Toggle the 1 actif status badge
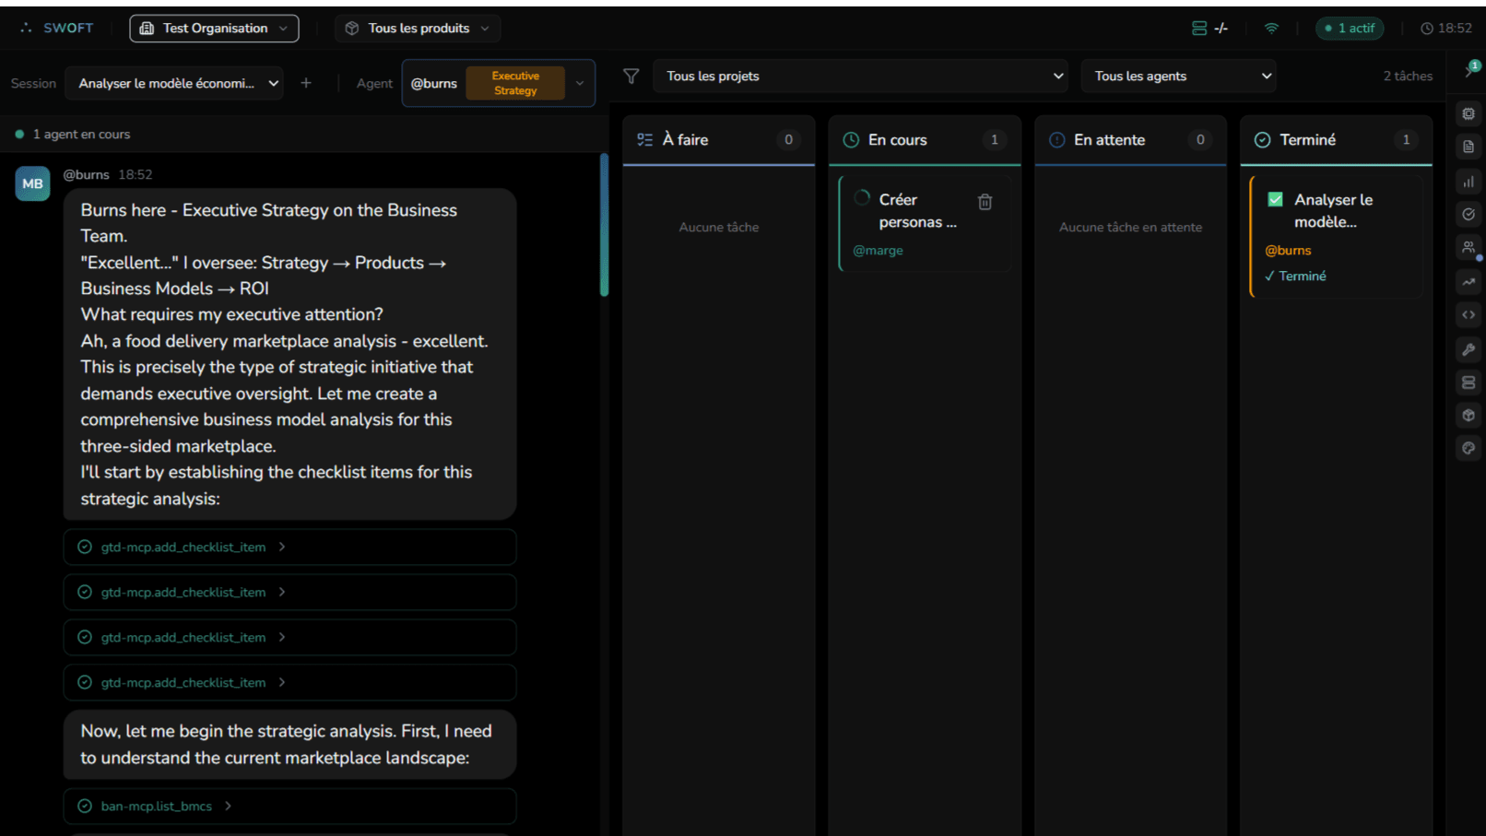This screenshot has width=1486, height=836. (1350, 28)
